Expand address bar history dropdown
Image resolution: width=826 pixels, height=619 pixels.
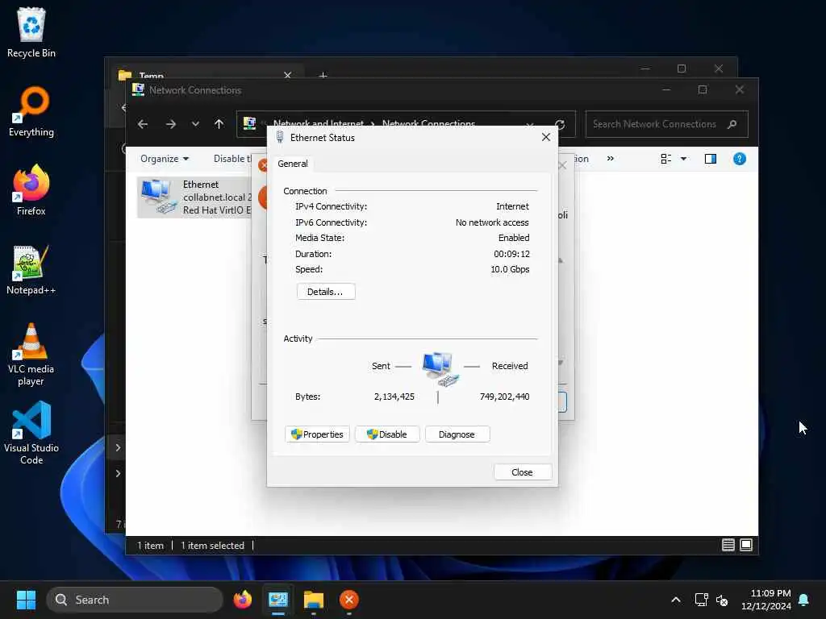(x=529, y=125)
